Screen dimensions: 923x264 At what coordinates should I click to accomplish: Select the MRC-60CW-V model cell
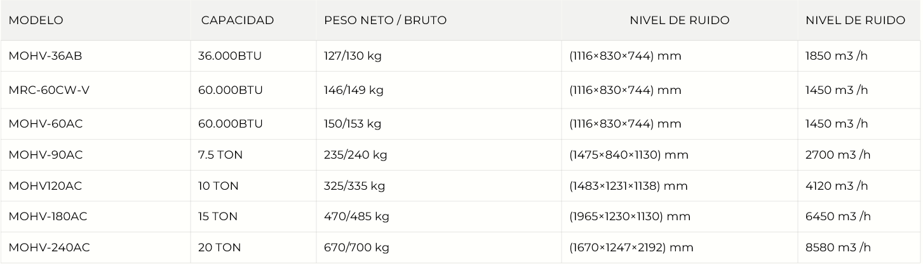coord(49,90)
